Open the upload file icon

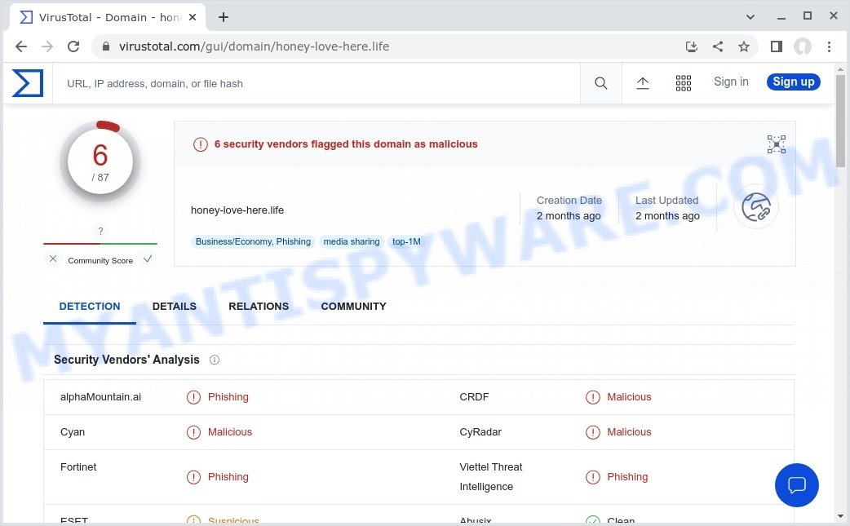(642, 83)
